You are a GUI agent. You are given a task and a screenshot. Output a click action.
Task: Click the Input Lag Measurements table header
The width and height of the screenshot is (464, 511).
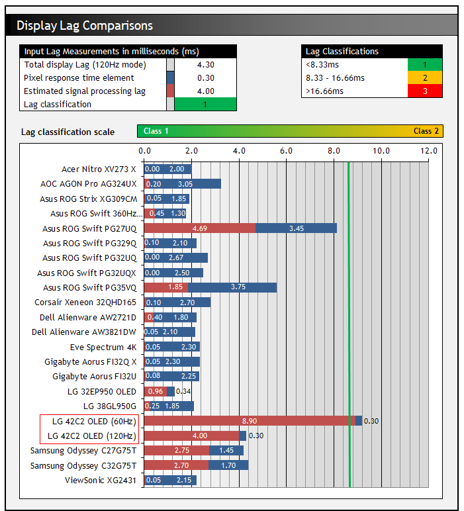pos(128,52)
